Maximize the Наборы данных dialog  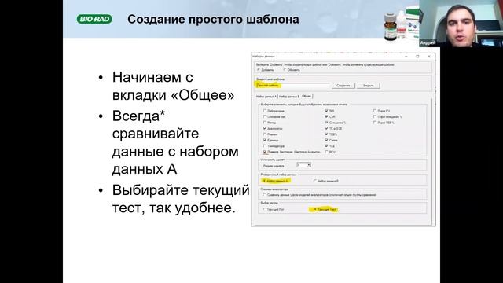tap(417, 56)
